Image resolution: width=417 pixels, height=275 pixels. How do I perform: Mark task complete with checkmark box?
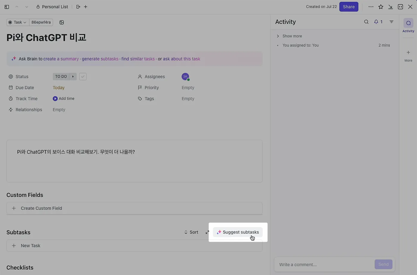tap(83, 76)
